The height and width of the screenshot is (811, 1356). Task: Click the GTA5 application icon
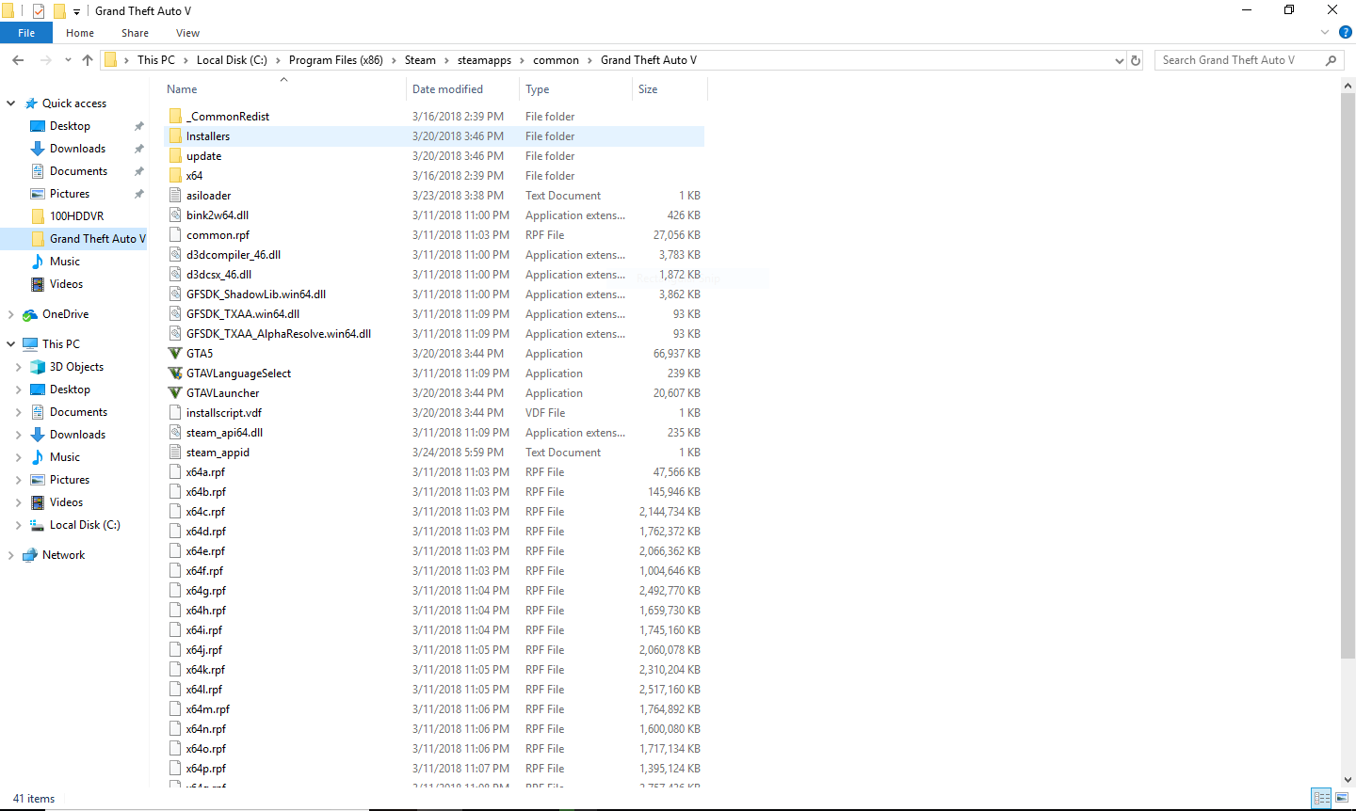pos(175,354)
